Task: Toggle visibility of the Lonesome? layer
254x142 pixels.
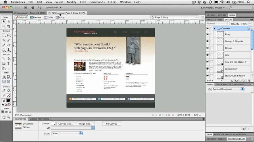Action: 208,69
